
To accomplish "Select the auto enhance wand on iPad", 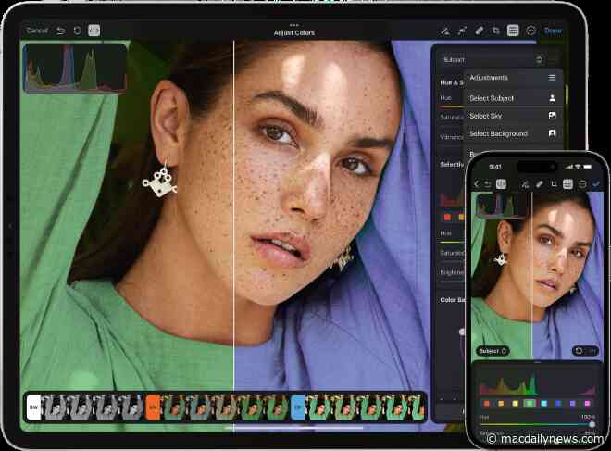I will (444, 31).
